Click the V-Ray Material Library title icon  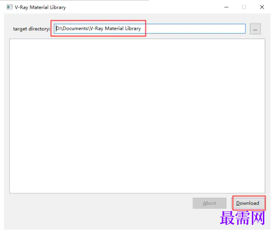pos(10,7)
